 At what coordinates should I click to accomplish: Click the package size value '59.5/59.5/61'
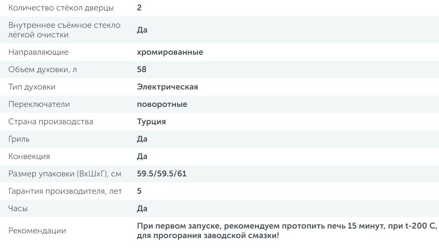pyautogui.click(x=162, y=174)
